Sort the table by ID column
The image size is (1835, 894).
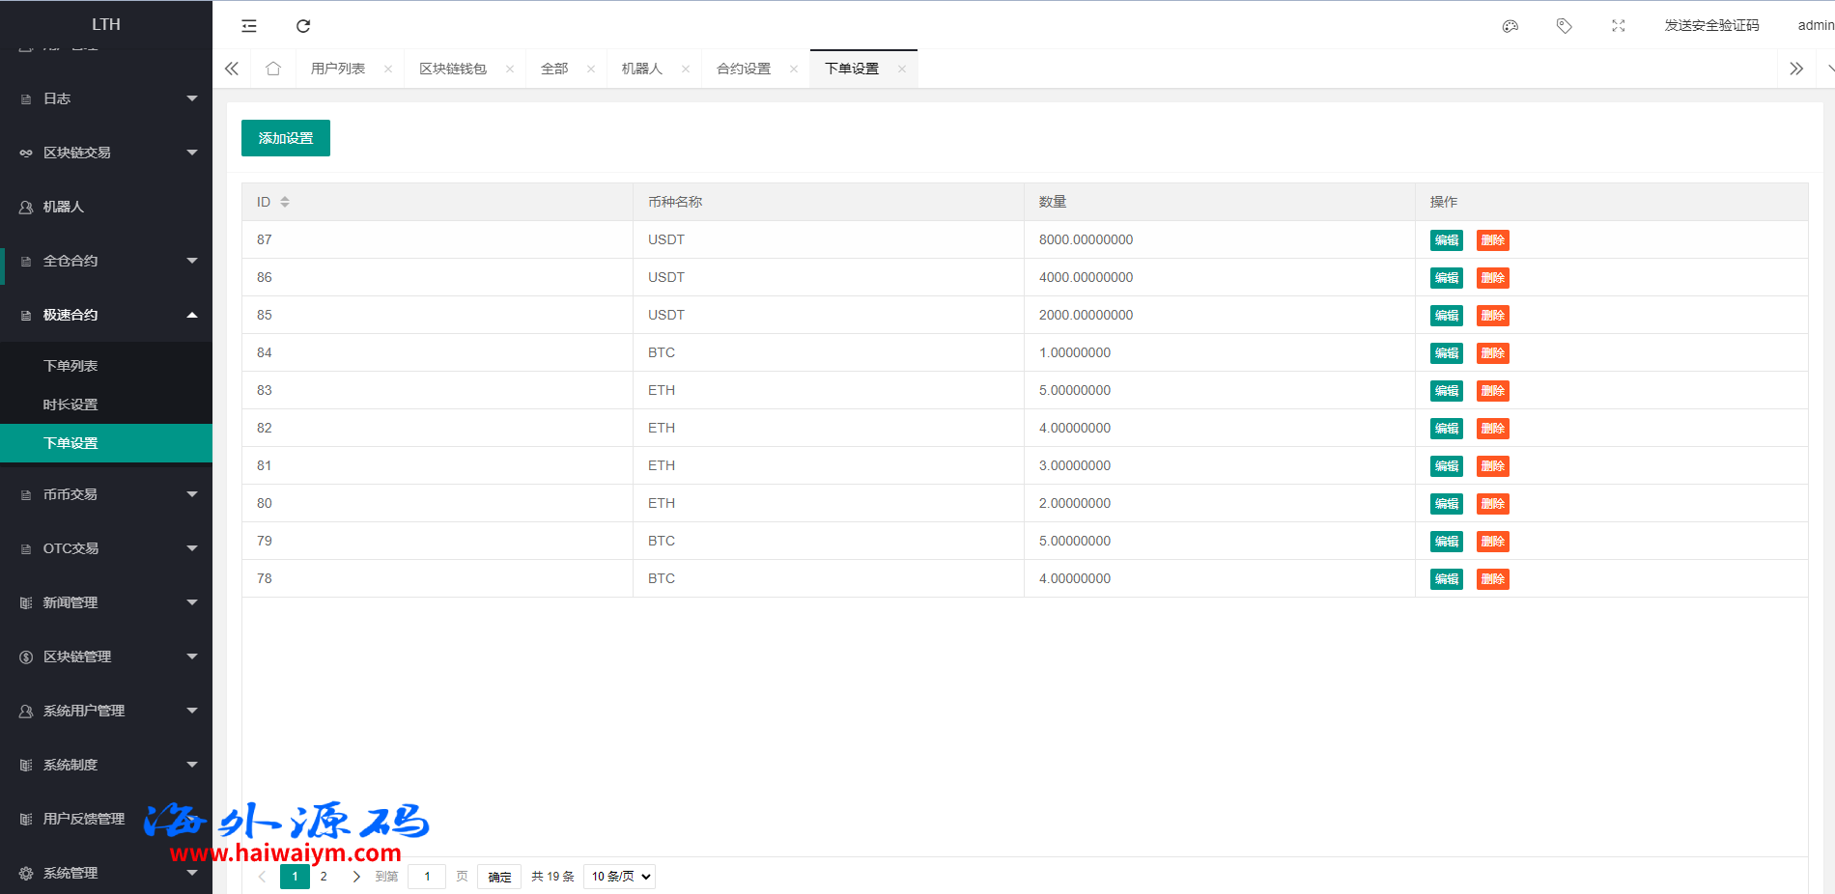coord(285,202)
